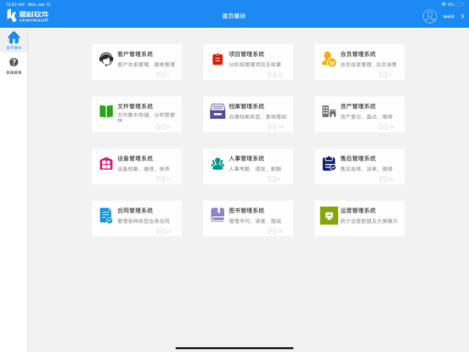Open 客户管理系统 title
The height and width of the screenshot is (352, 469).
(135, 54)
